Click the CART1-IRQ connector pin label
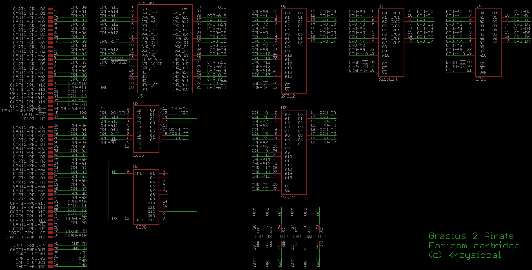Screen dimensions: 532x270 point(34,115)
